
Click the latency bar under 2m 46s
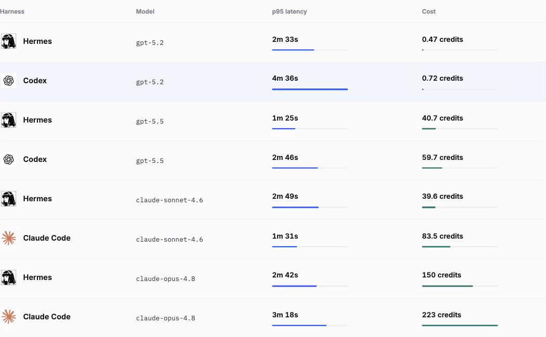point(310,168)
